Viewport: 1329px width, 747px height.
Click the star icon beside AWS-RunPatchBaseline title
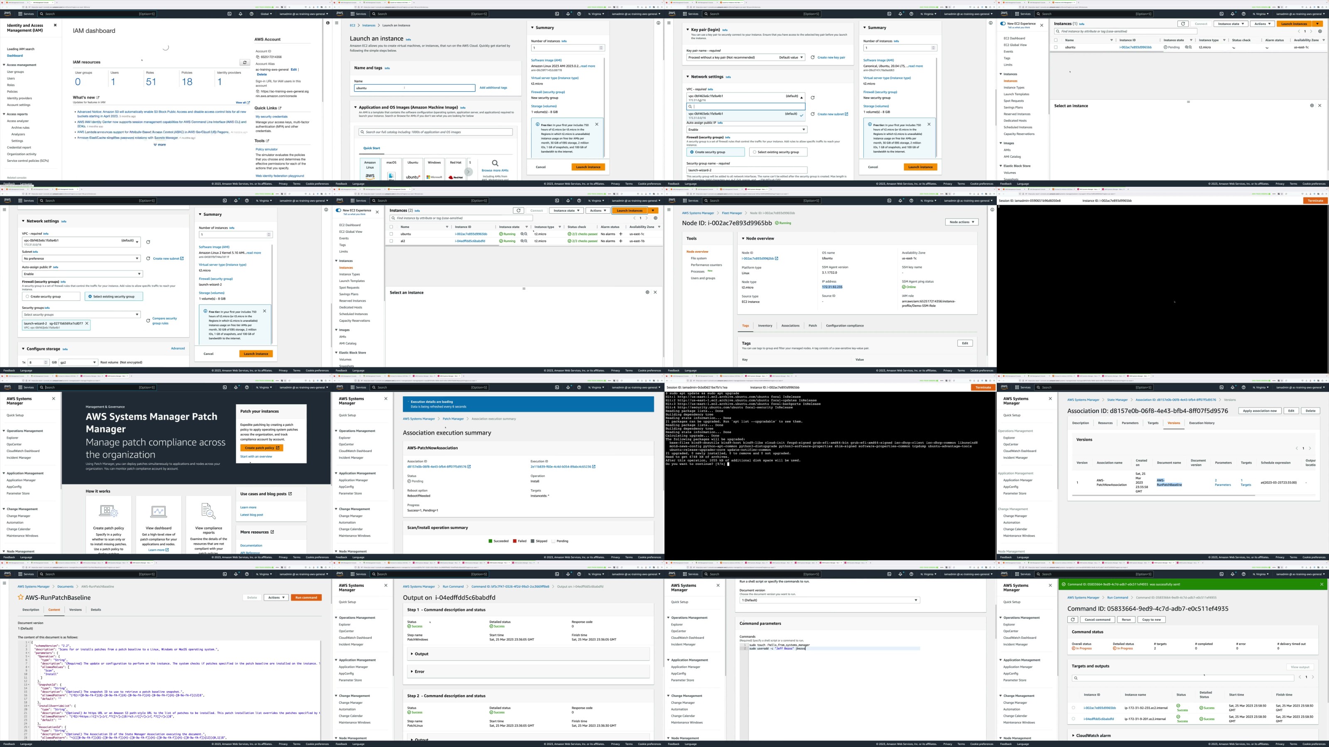pos(21,598)
